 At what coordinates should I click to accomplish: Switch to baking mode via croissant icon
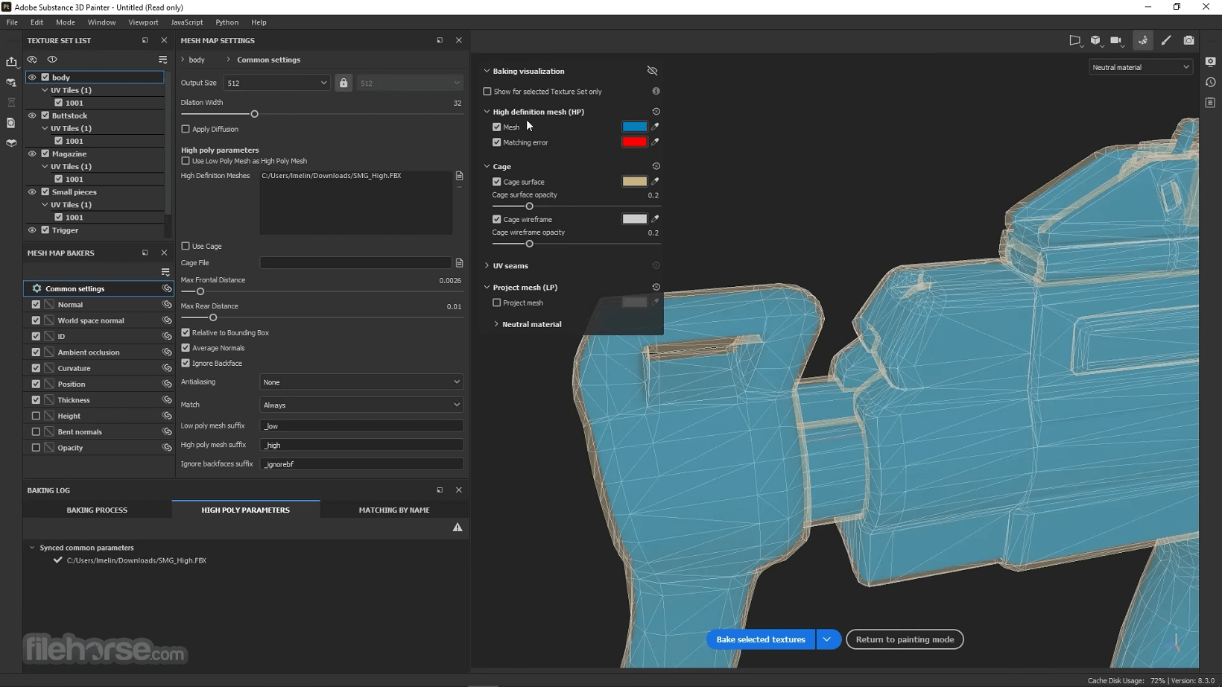(1142, 40)
